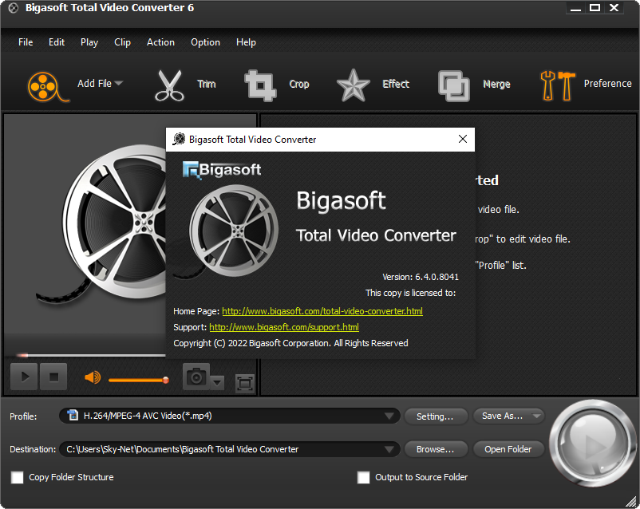Close the About Bigasoft dialog
The height and width of the screenshot is (509, 640).
463,139
